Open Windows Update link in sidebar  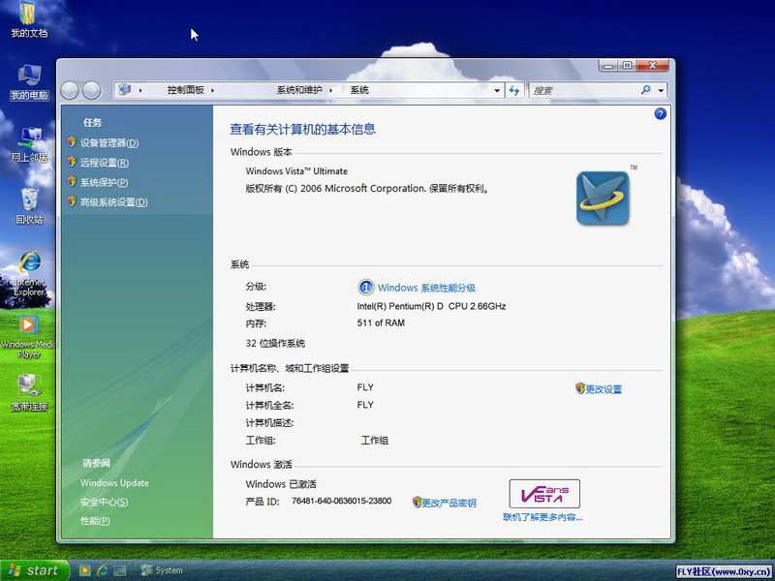114,482
